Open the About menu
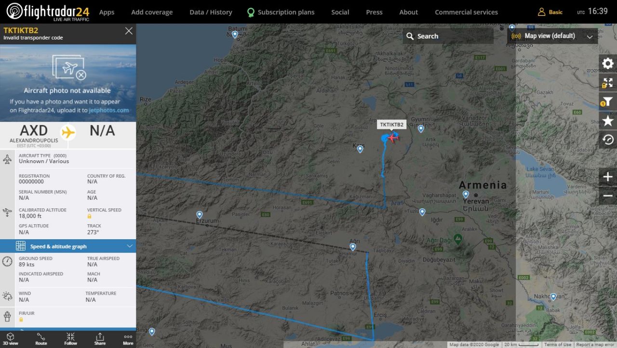The height and width of the screenshot is (348, 617). [x=409, y=12]
